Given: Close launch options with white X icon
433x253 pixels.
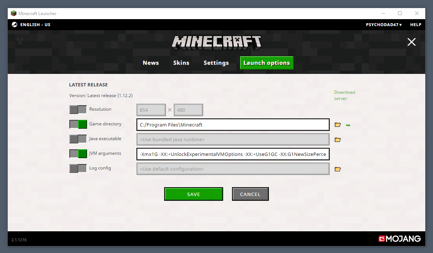Looking at the screenshot, I should [412, 42].
